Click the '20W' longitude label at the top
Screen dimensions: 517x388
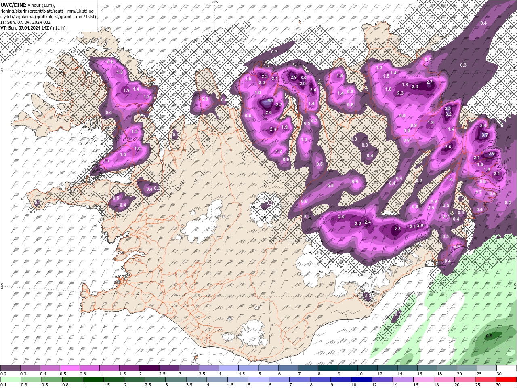click(215, 2)
